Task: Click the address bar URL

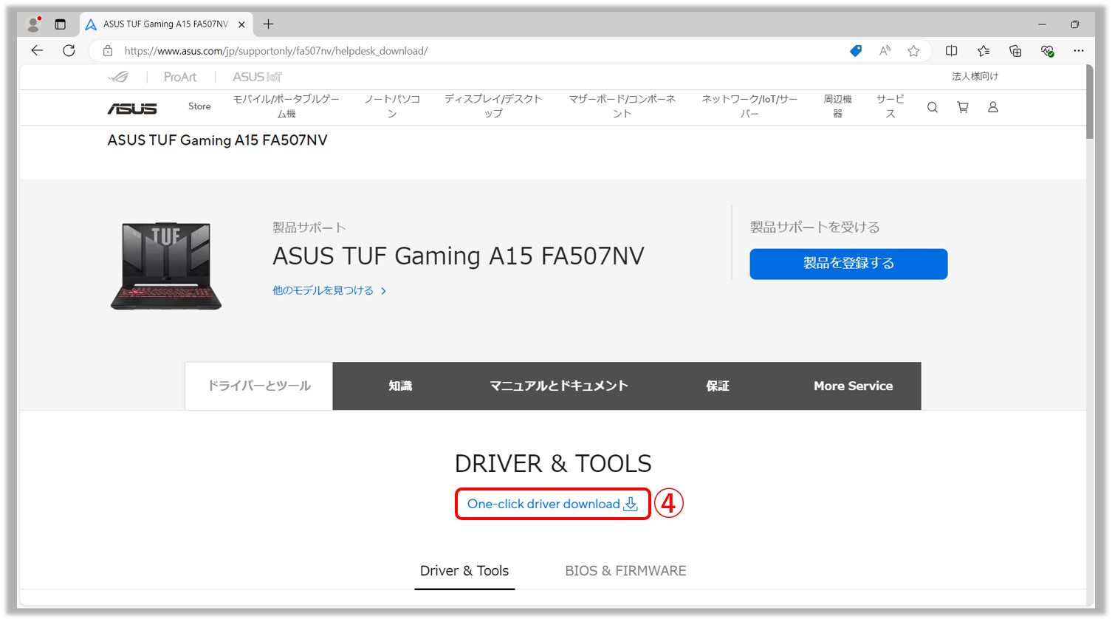Action: [275, 51]
